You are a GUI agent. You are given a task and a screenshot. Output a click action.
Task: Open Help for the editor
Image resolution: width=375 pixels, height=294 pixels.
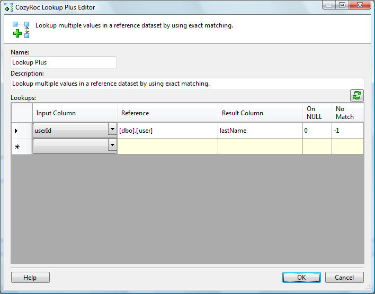click(30, 277)
